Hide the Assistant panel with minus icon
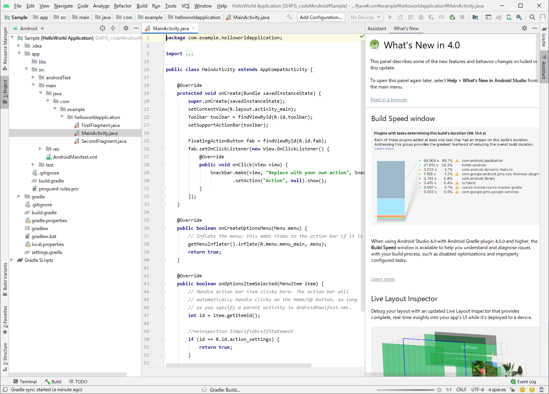Image resolution: width=549 pixels, height=394 pixels. click(535, 28)
